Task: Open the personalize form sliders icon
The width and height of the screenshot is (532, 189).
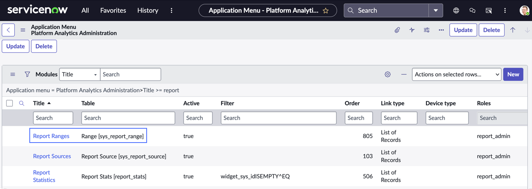Action: tap(426, 30)
